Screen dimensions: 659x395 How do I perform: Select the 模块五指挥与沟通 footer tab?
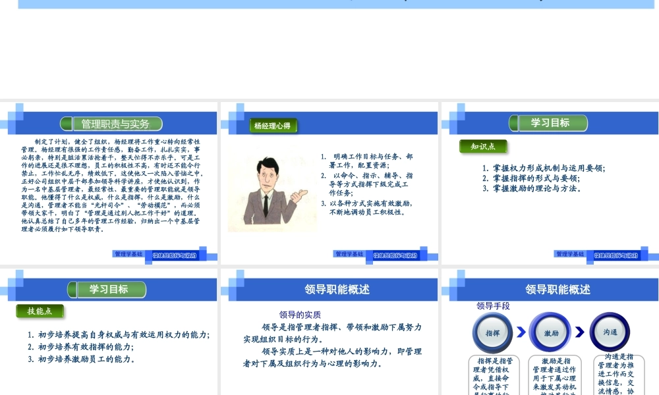coord(174,255)
